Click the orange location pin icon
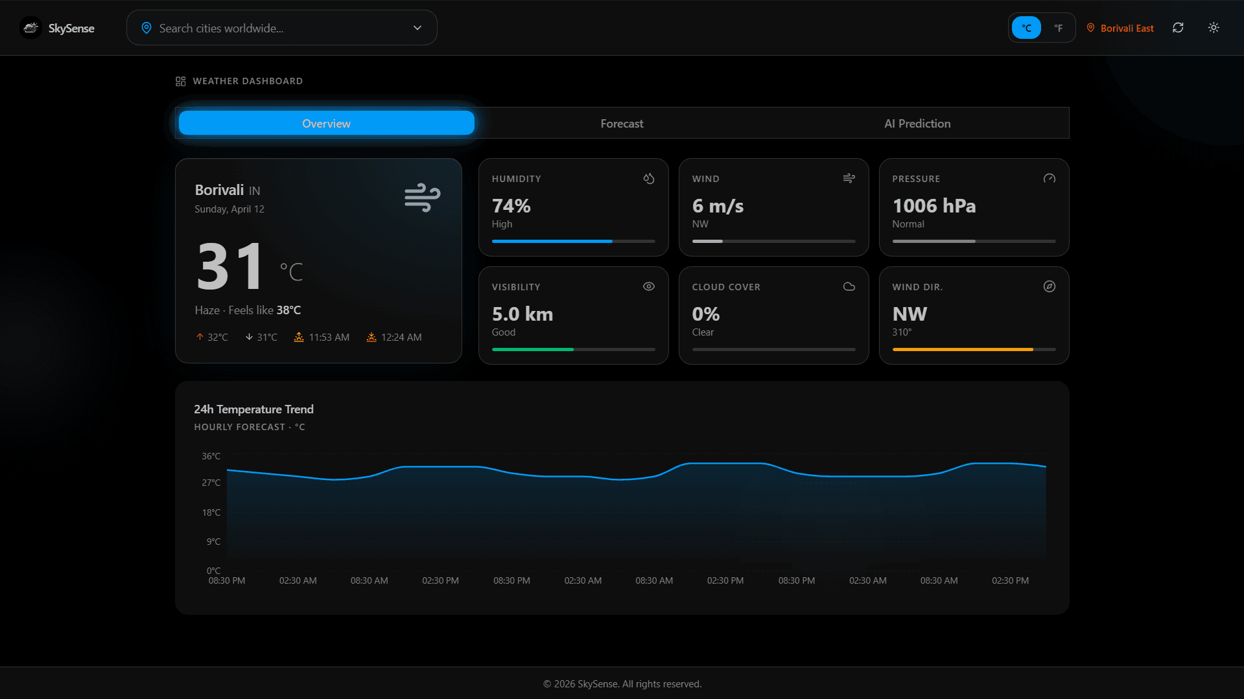The width and height of the screenshot is (1244, 699). (1090, 28)
